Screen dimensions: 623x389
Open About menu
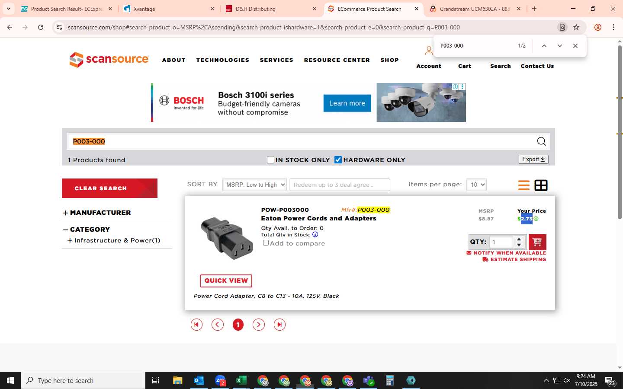click(174, 60)
